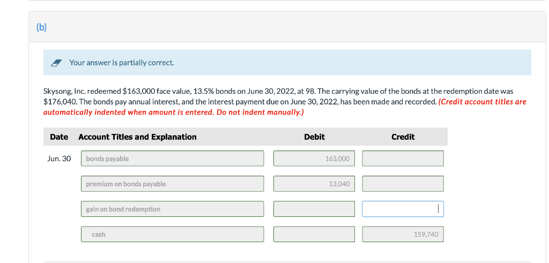Click the Account Titles and Explanation header
The width and height of the screenshot is (549, 263).
[x=137, y=137]
